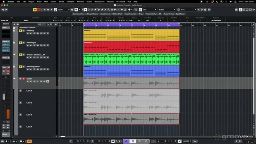Select the red Retrologue MIDI clip
This screenshot has height=144, width=256.
(x=132, y=47)
